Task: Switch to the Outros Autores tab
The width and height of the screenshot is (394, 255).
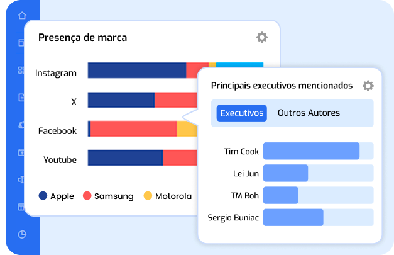Action: [309, 113]
